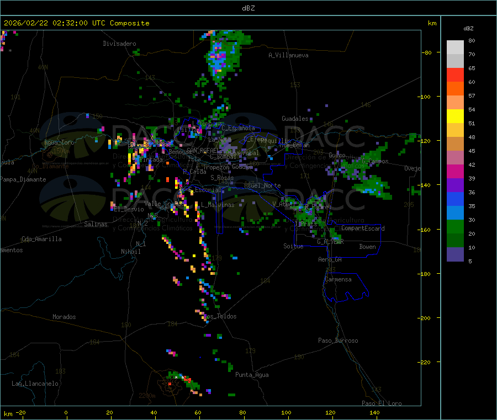The width and height of the screenshot is (497, 420).
Task: Click the Cda_Amarilla label
Action: tap(41, 239)
